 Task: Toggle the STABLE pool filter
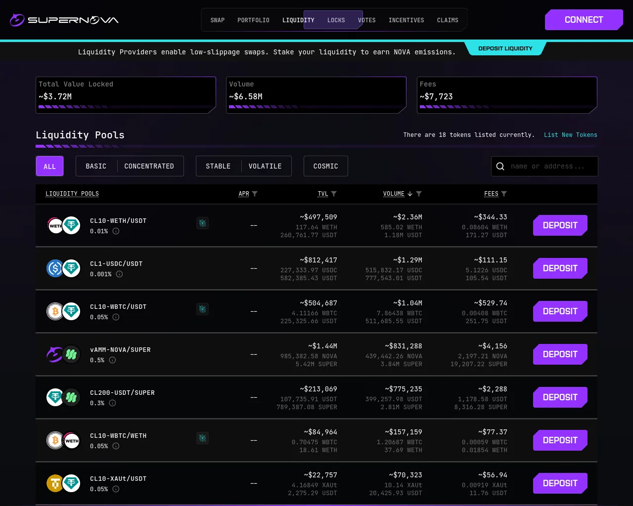218,167
